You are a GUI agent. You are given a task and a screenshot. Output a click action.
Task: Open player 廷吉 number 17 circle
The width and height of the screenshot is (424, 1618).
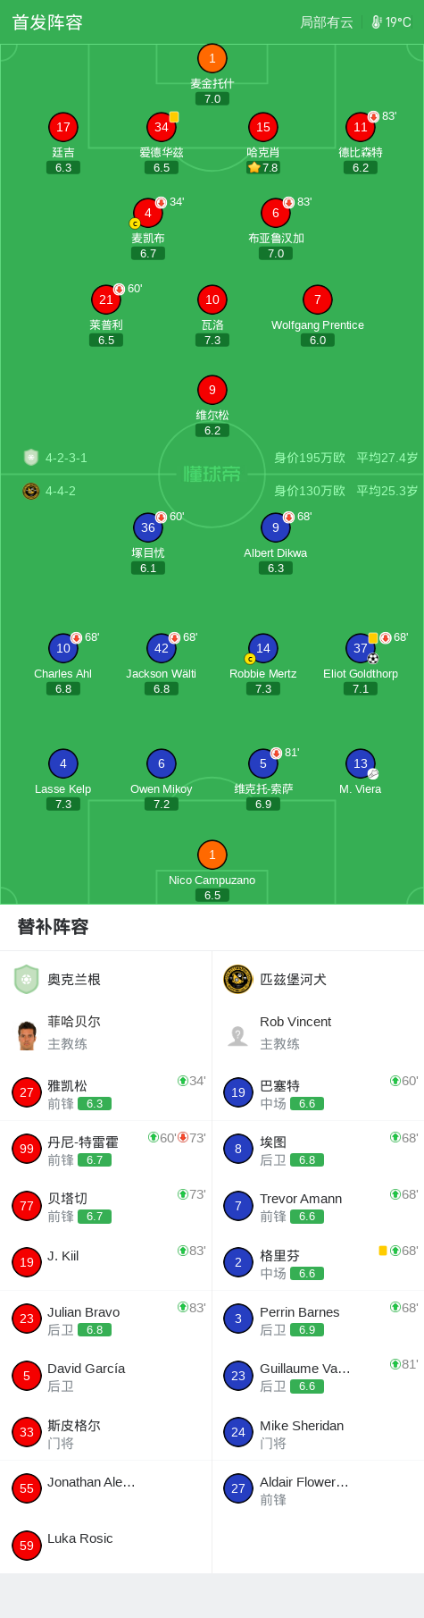click(x=63, y=128)
